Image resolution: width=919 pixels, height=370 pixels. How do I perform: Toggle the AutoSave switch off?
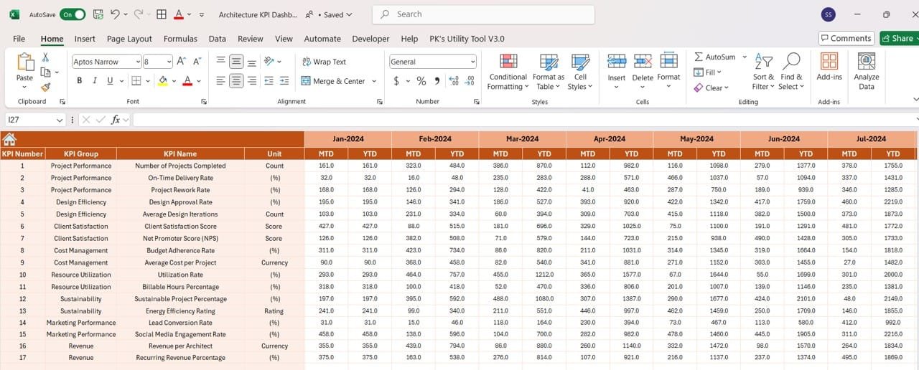73,14
